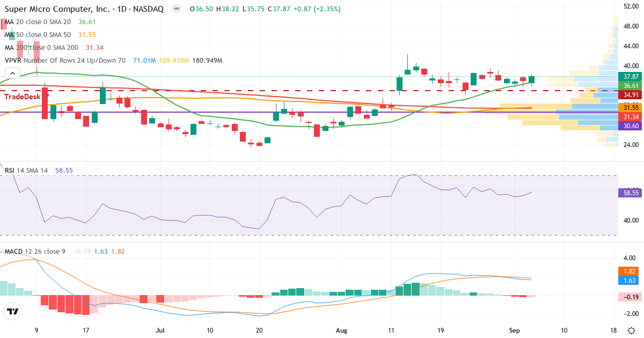Click the TradeDesk watermark label on chart
This screenshot has height=338, width=644.
point(24,97)
